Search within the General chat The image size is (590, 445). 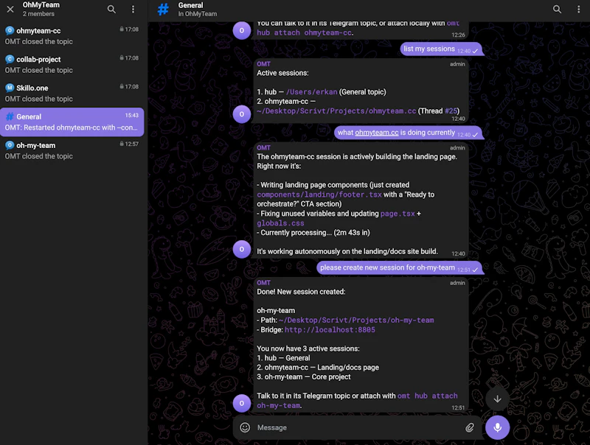coord(557,9)
